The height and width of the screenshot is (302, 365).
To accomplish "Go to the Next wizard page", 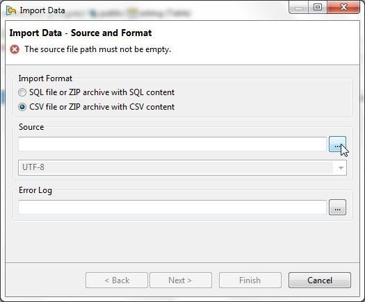I will point(181,280).
